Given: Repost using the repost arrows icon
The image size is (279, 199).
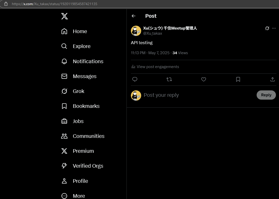Looking at the screenshot, I should coord(169,79).
